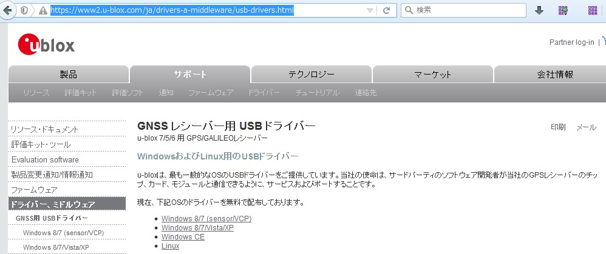Open リソース・ドキュメント in sidebar
Screen dimensions: 606x254
pyautogui.click(x=45, y=129)
